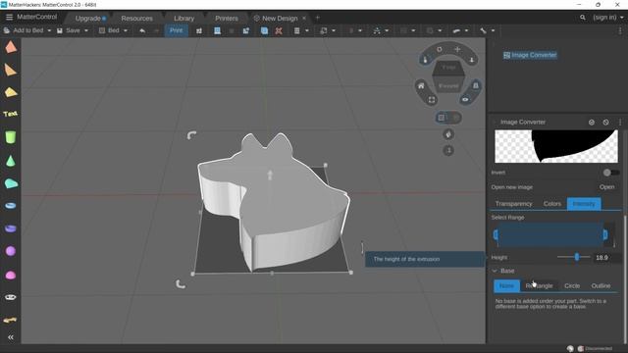Switch to the Colors tab
The width and height of the screenshot is (628, 353).
pyautogui.click(x=551, y=204)
